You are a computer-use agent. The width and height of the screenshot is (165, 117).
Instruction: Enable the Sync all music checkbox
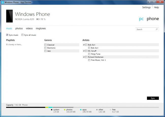pyautogui.click(x=22, y=35)
